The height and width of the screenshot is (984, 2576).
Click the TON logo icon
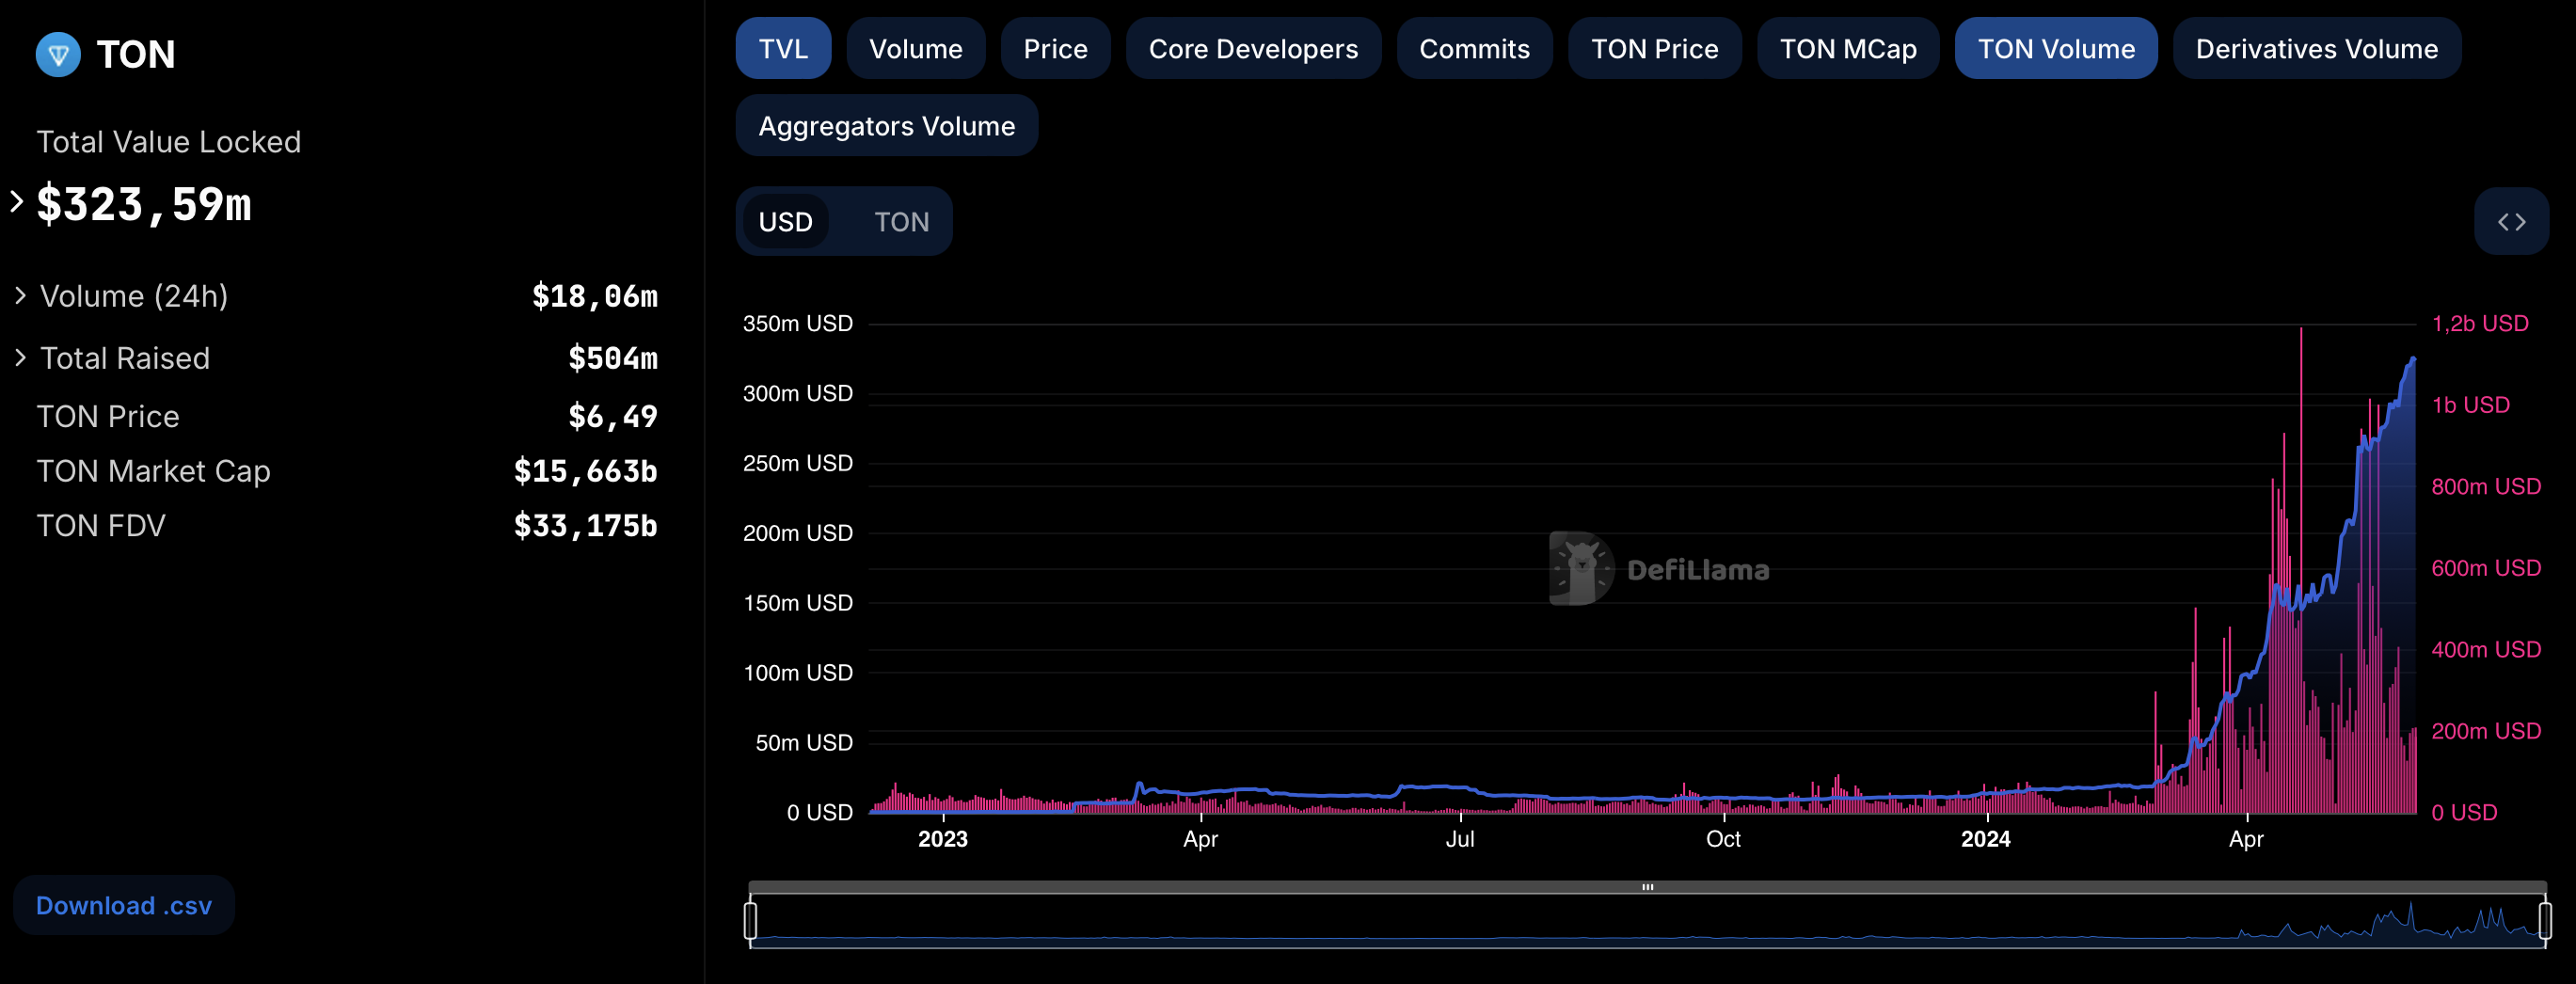point(58,54)
